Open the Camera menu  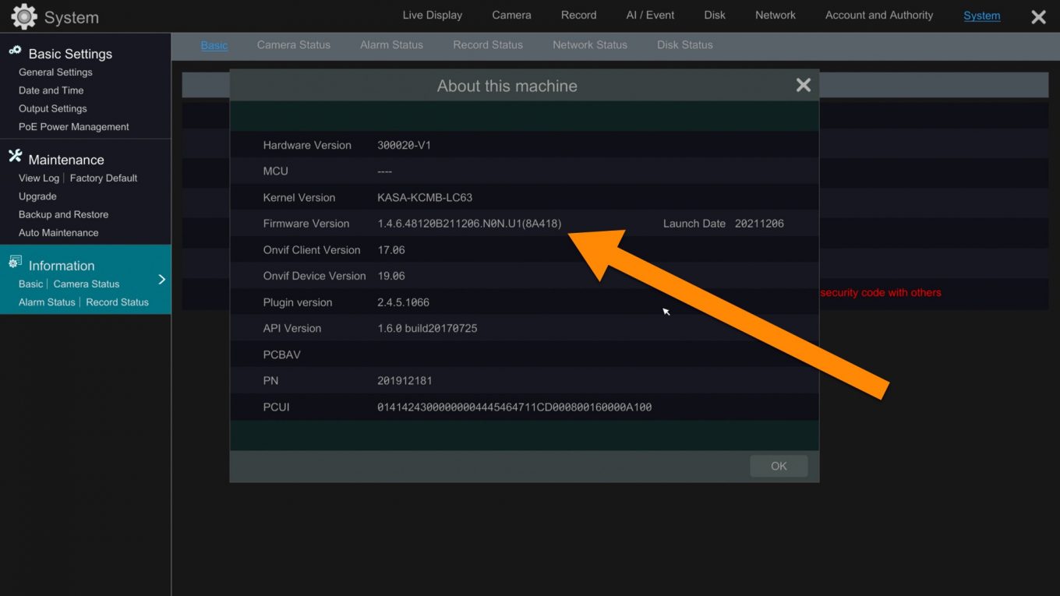(x=511, y=14)
